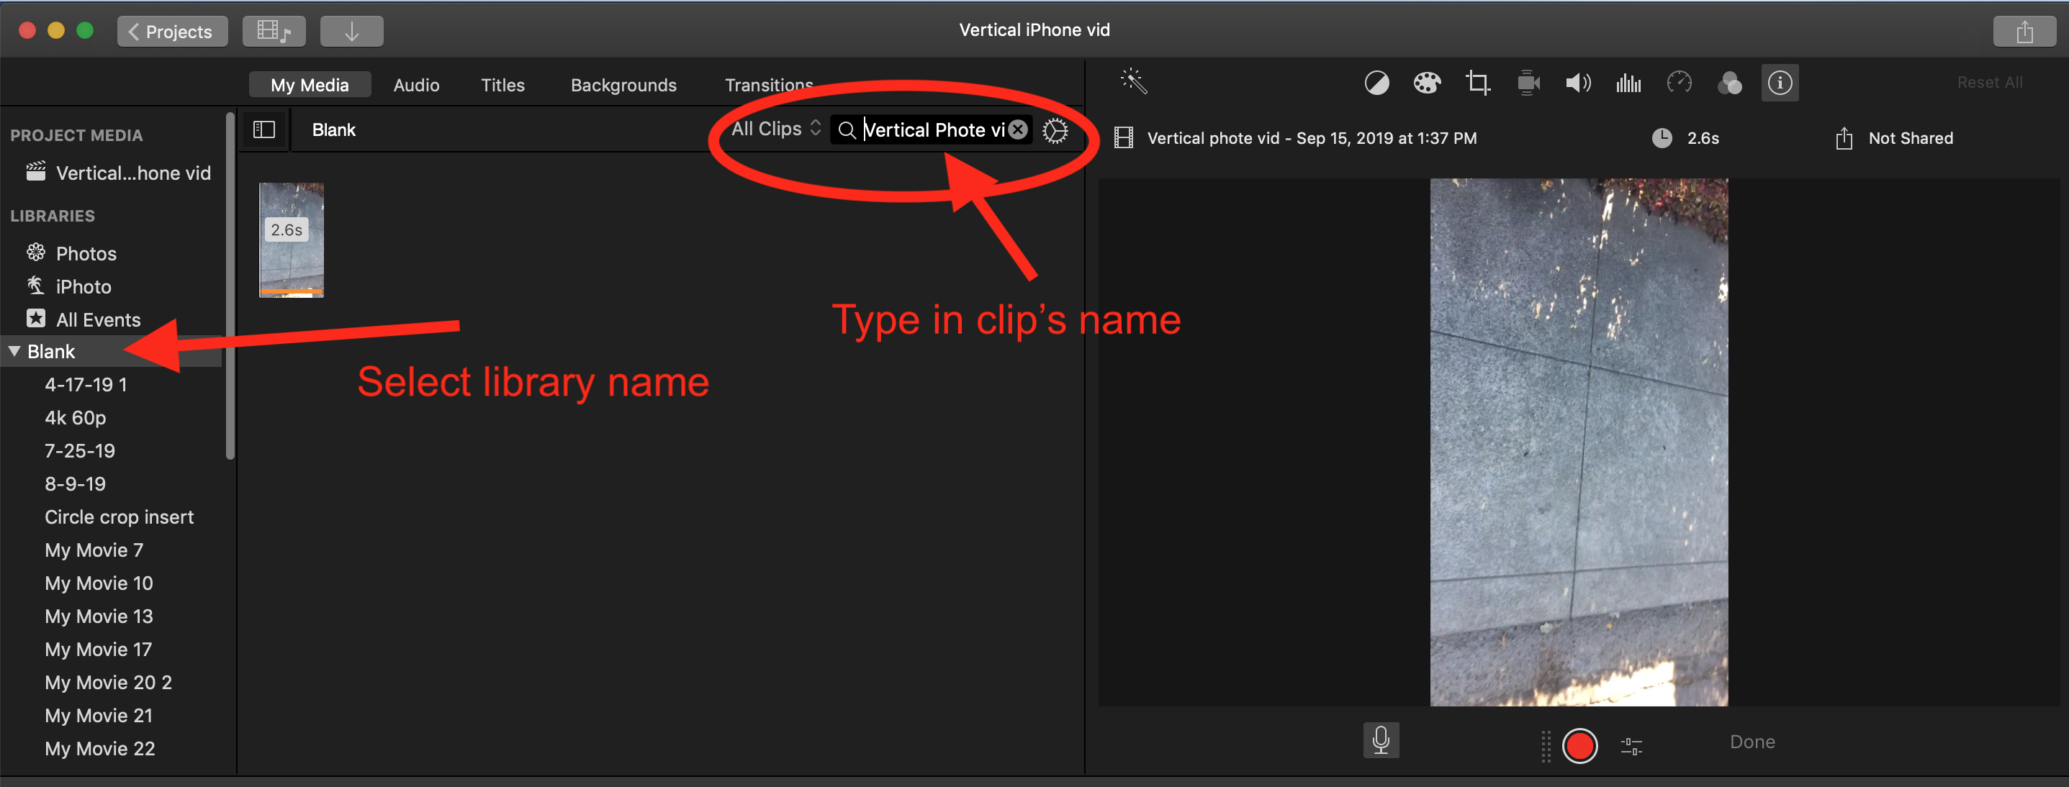
Task: Select the 2.6s clip thumbnail
Action: [291, 240]
